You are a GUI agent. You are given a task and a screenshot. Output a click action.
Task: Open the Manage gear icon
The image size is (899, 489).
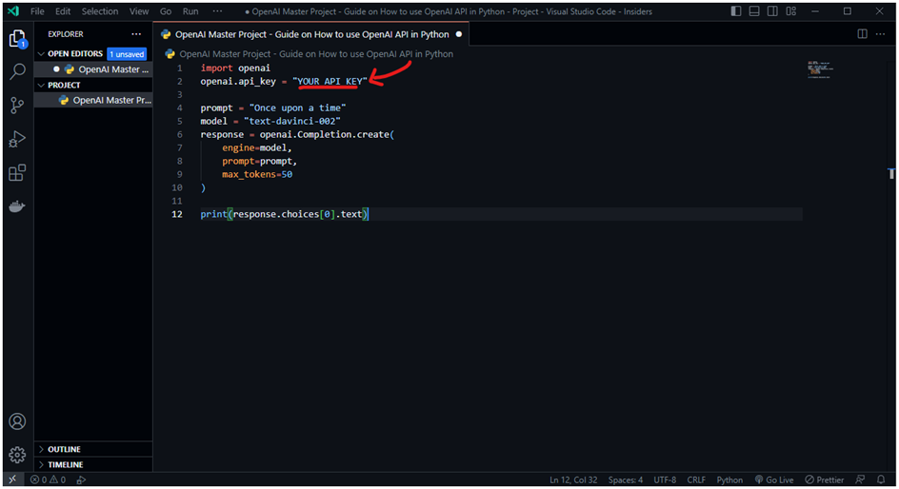[x=17, y=455]
